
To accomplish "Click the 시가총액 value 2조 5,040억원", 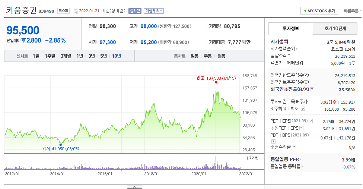I will coord(341,42).
